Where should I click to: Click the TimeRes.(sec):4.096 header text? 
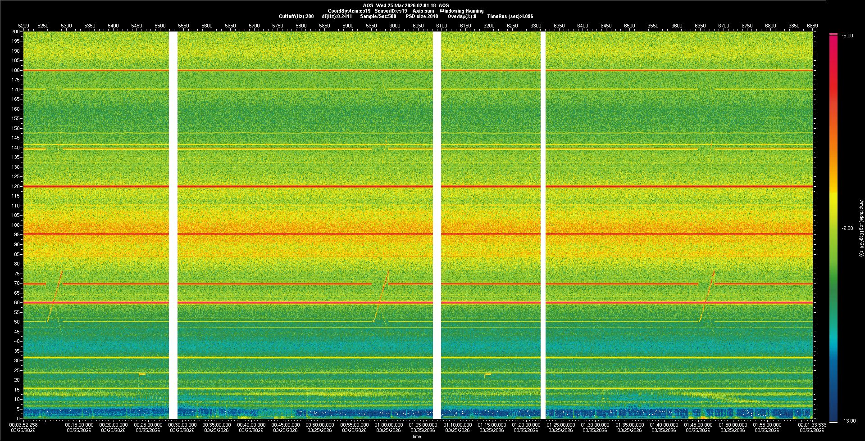[510, 16]
